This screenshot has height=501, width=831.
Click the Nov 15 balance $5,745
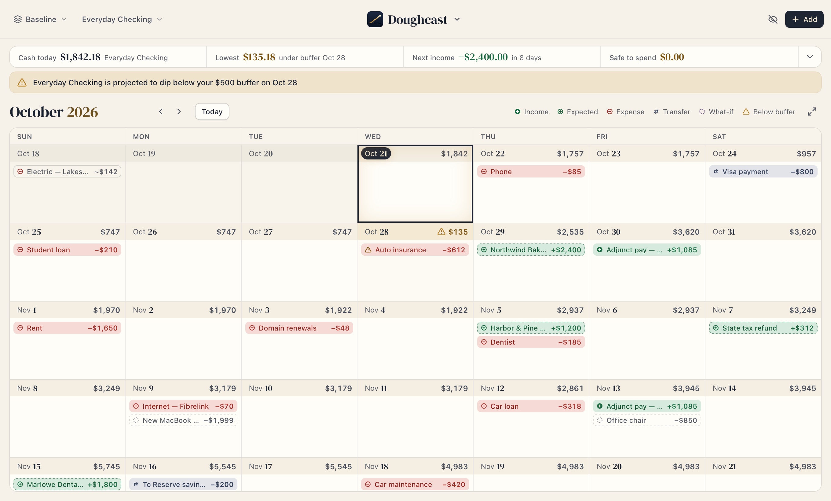[x=107, y=466]
